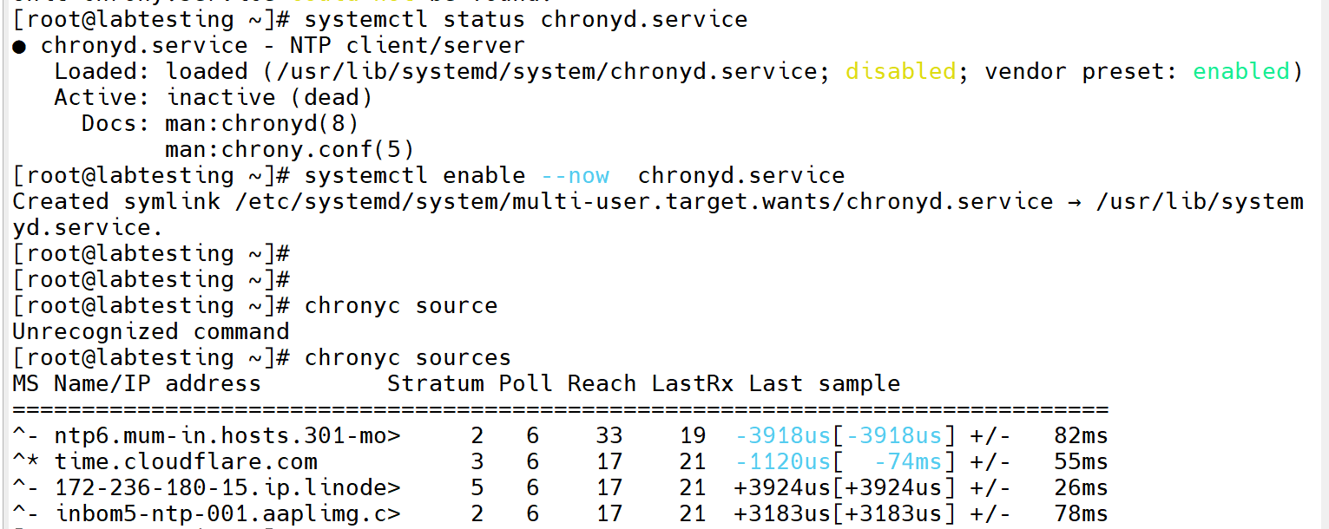The width and height of the screenshot is (1329, 529).
Task: Click the 'Unrecognized command' error message
Action: [x=151, y=331]
